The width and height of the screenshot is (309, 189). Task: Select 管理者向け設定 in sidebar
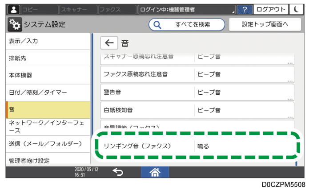pos(48,159)
